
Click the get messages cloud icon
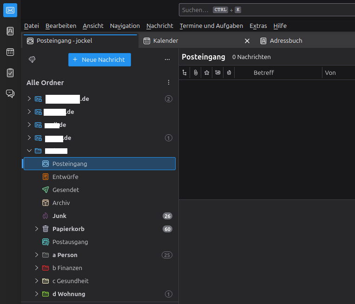tap(32, 59)
